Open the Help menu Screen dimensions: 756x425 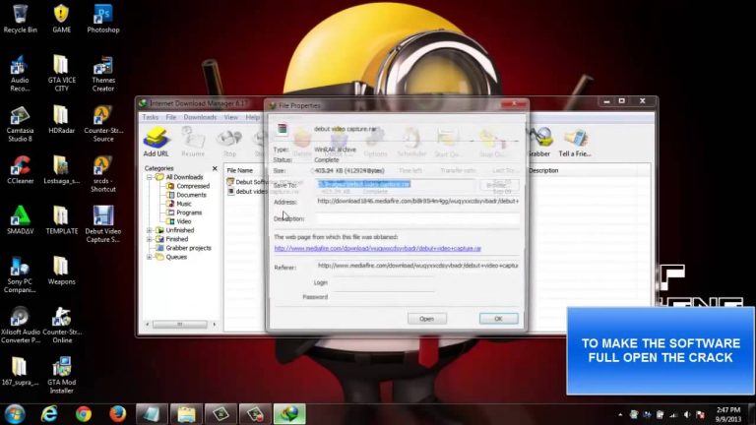[x=253, y=117]
